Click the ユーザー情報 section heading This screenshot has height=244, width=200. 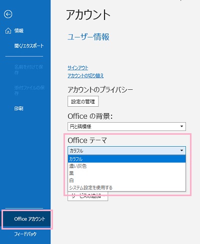tap(88, 37)
